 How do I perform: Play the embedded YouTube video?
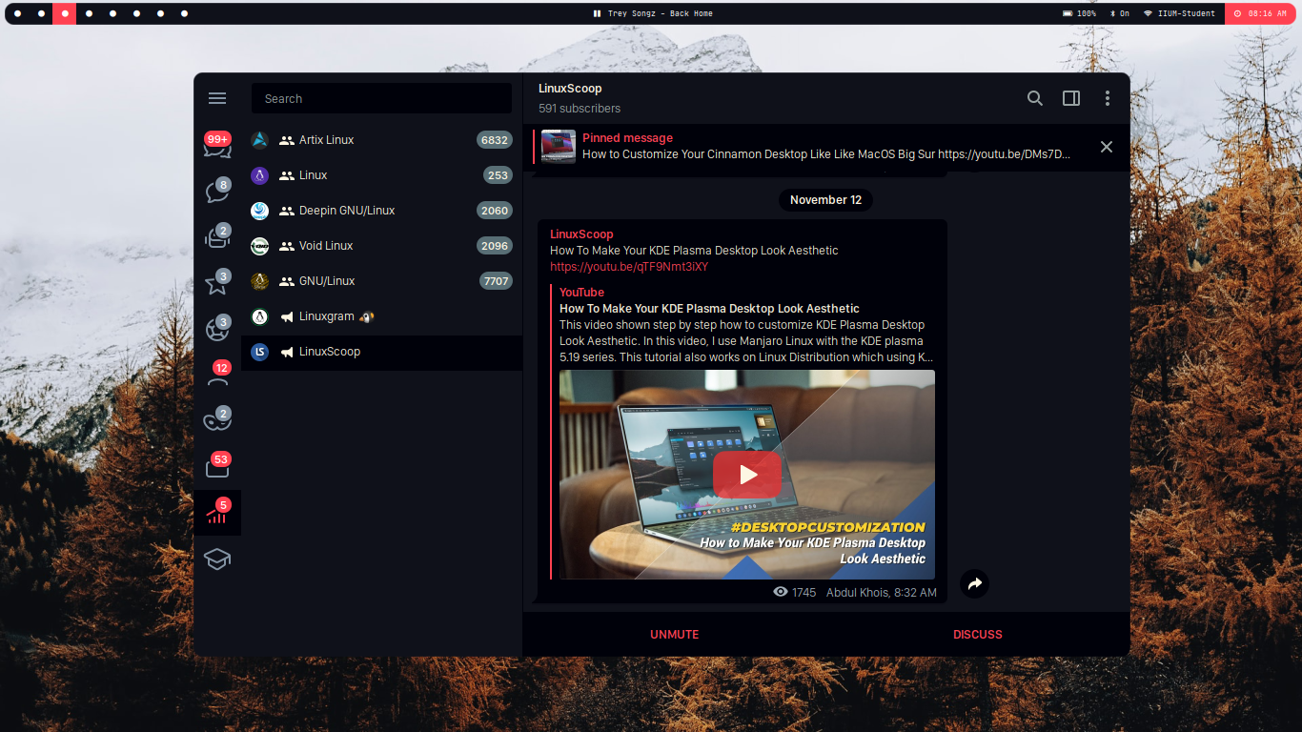(x=747, y=475)
